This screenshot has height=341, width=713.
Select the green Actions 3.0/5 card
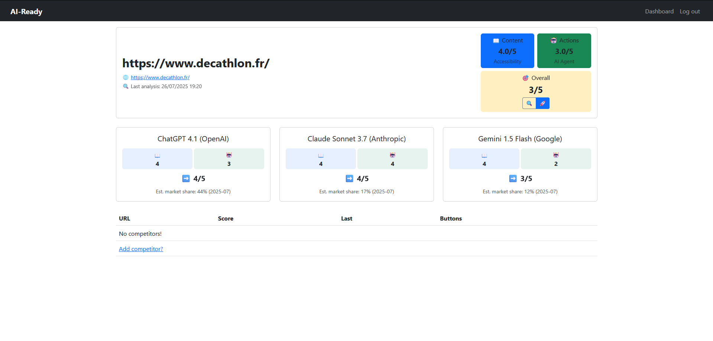coord(564,51)
